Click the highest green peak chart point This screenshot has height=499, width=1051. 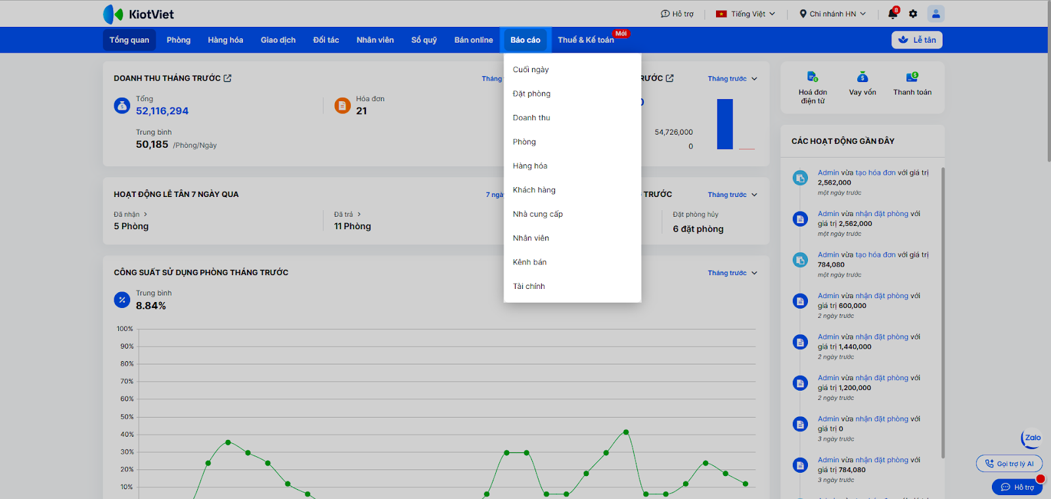[x=626, y=432]
